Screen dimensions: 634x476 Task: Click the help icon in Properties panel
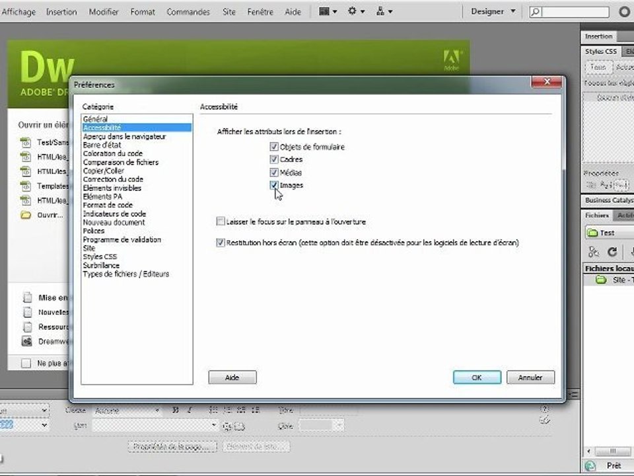point(545,409)
